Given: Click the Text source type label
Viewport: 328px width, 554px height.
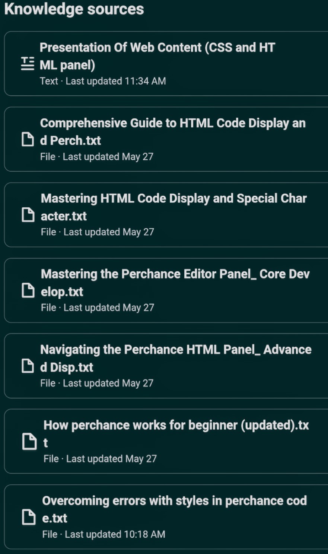Looking at the screenshot, I should click(49, 81).
